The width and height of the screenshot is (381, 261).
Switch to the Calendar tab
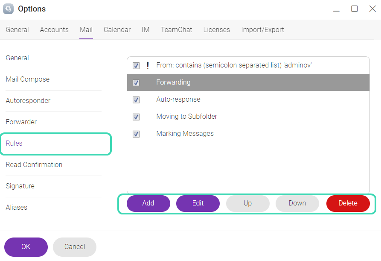(117, 29)
